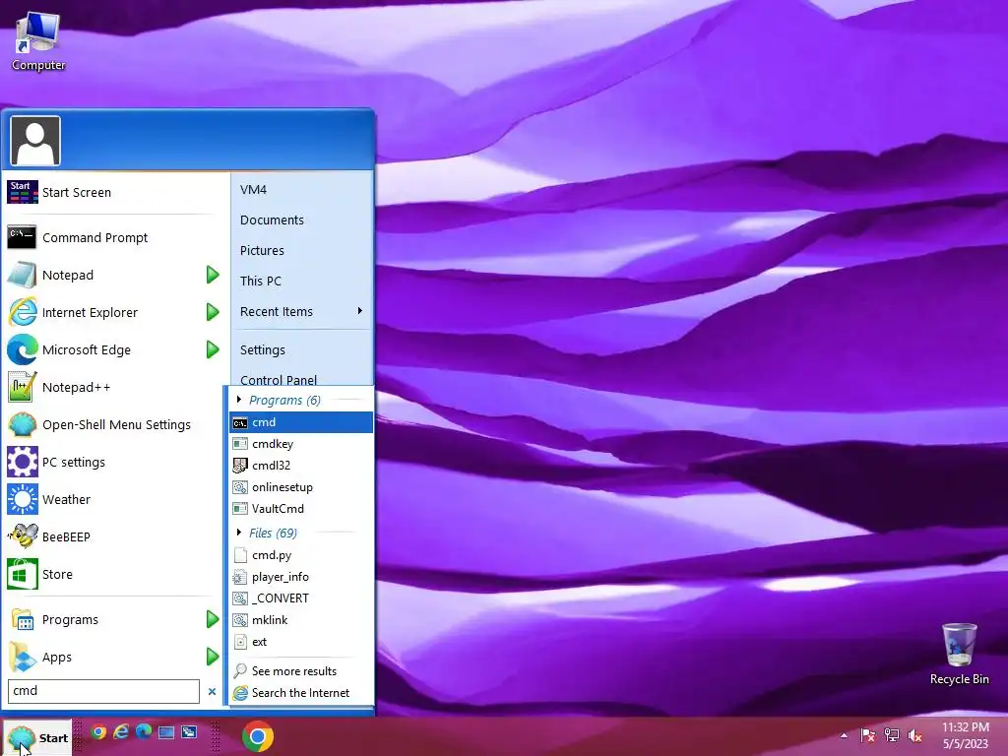Expand Notepad jump list arrow
Viewport: 1008px width, 756px height.
[x=213, y=276]
